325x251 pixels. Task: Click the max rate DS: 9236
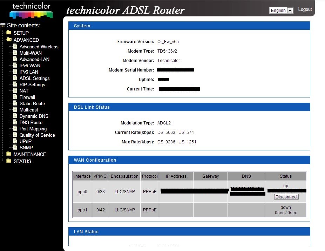(x=166, y=142)
